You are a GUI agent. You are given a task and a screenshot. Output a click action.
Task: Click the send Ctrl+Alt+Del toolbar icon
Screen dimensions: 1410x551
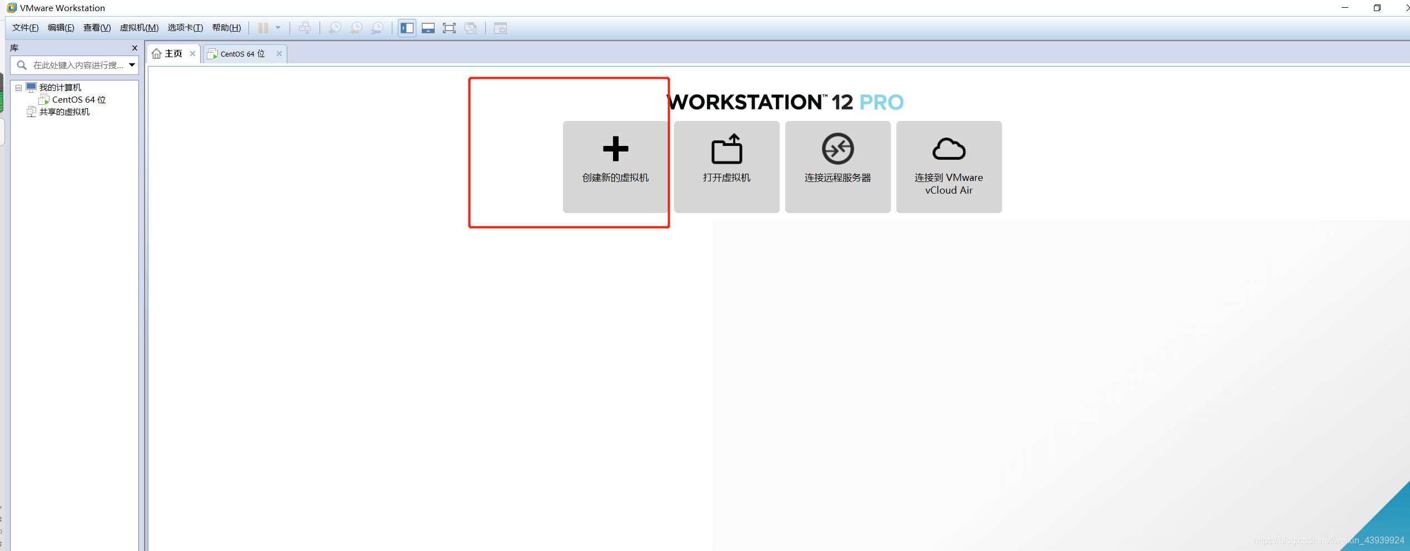(305, 28)
